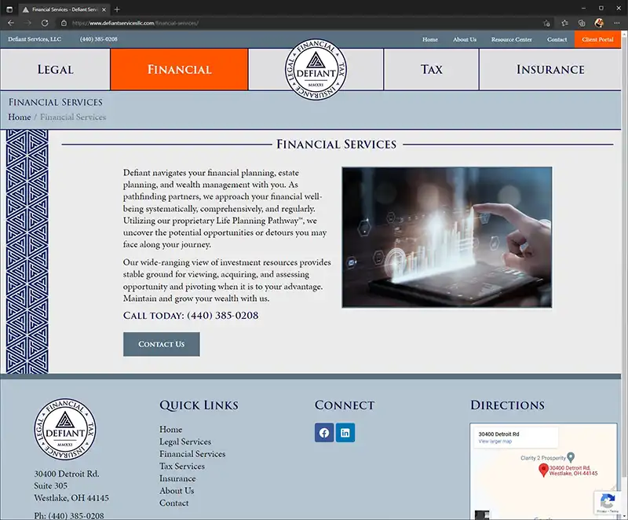Click Home in the breadcrumb trail

19,117
